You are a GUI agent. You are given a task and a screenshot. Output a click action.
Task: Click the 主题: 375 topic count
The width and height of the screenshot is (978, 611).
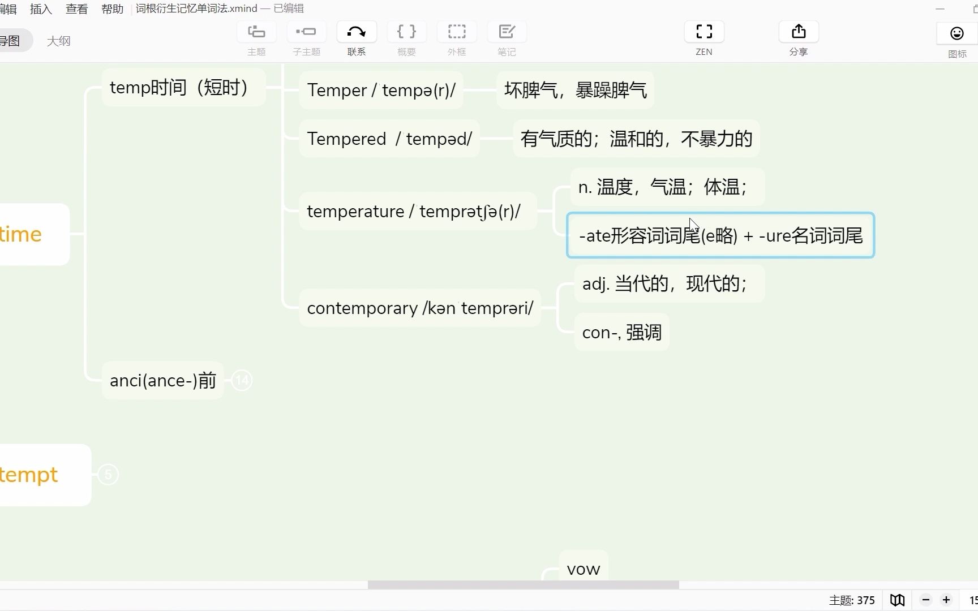point(852,600)
